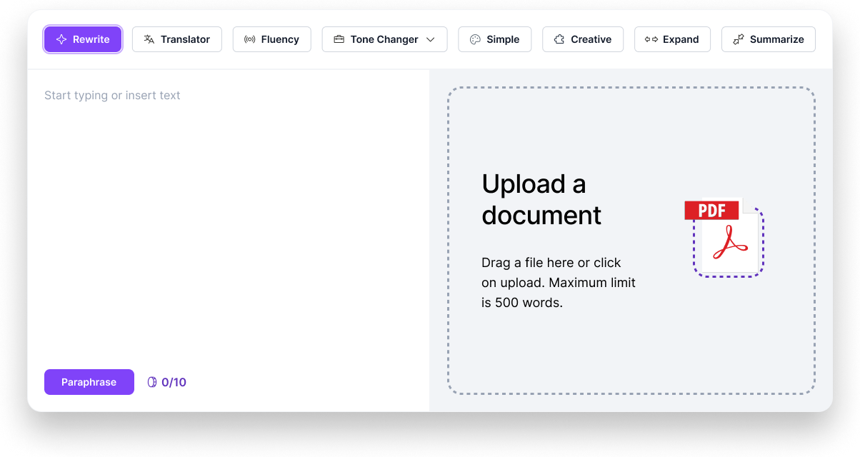Activate Fluency paraphrasing mode
Screen dimensions: 860x457
(x=271, y=39)
